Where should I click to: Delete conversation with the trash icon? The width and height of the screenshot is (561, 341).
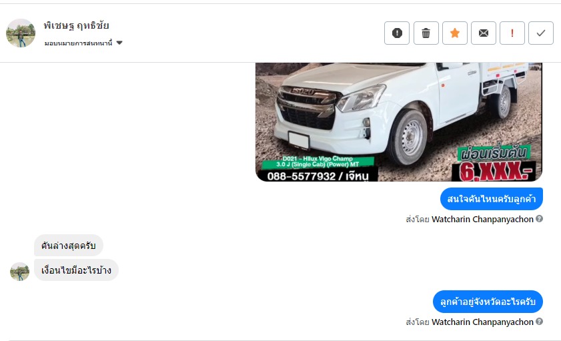pos(426,33)
